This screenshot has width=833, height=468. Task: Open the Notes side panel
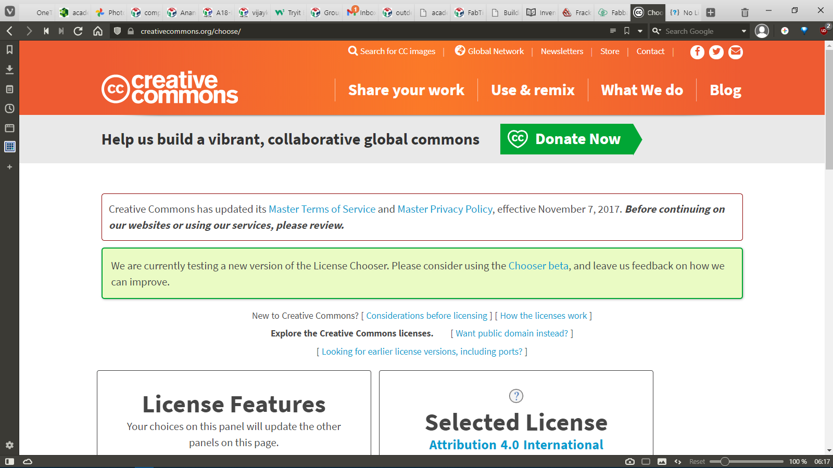tap(9, 89)
